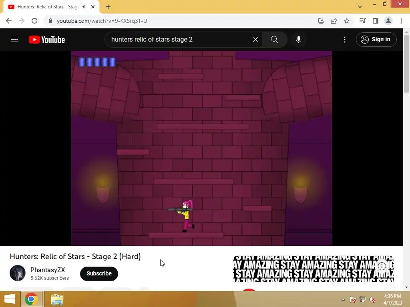
Task: Share this page using the share icon
Action: [x=334, y=21]
